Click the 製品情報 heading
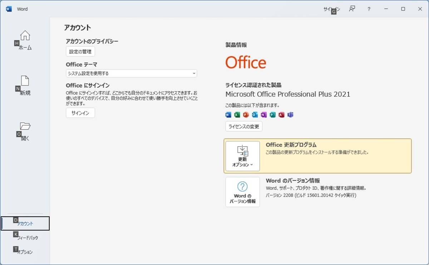This screenshot has height=265, width=429. [236, 45]
